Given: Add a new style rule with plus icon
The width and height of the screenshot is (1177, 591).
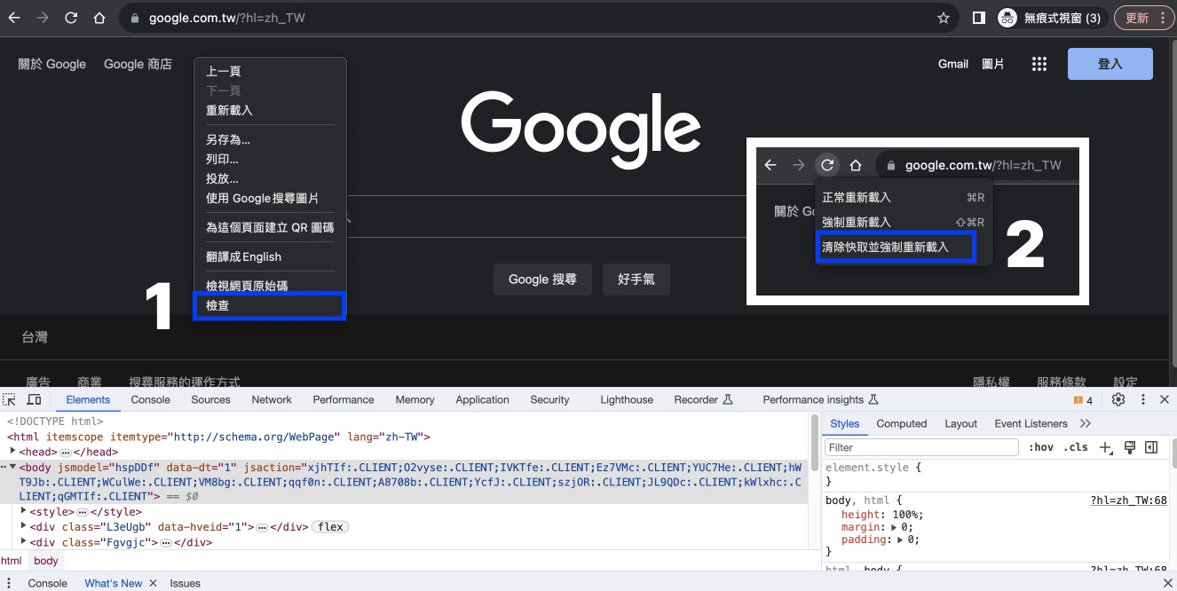Looking at the screenshot, I should (1105, 447).
